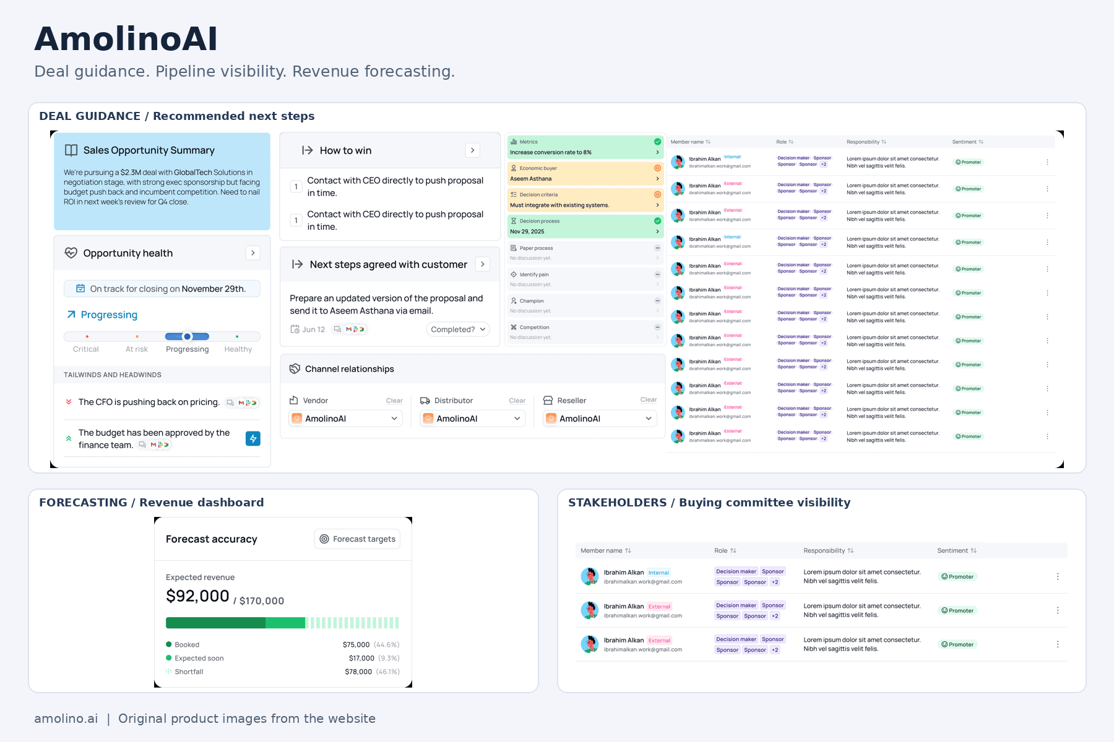Toggle the Champion status indicator
The height and width of the screenshot is (742, 1114).
click(x=657, y=301)
